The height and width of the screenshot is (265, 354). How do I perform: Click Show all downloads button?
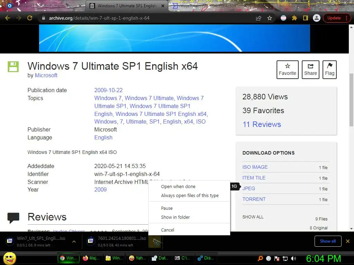[328, 241]
